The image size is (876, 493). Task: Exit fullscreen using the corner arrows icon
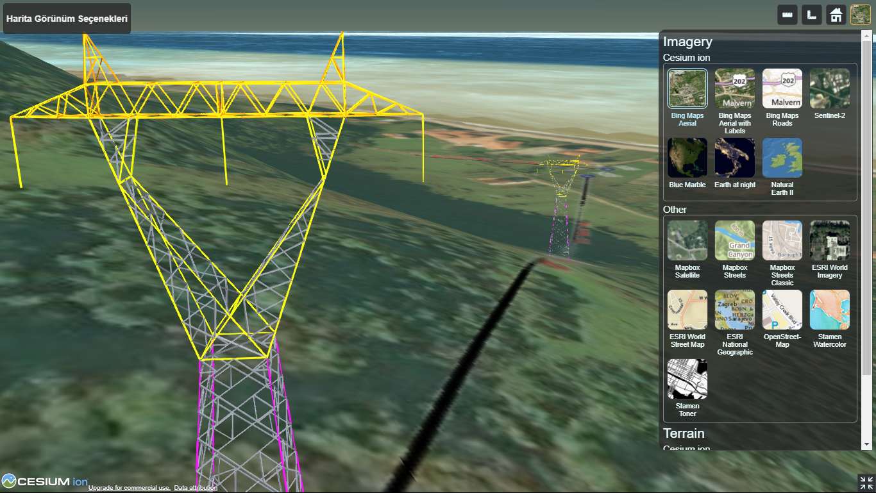pos(866,483)
